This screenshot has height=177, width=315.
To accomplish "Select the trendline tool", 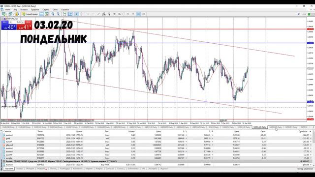I will click(x=98, y=14).
